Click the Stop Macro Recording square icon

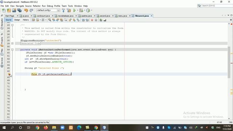tap(96, 20)
